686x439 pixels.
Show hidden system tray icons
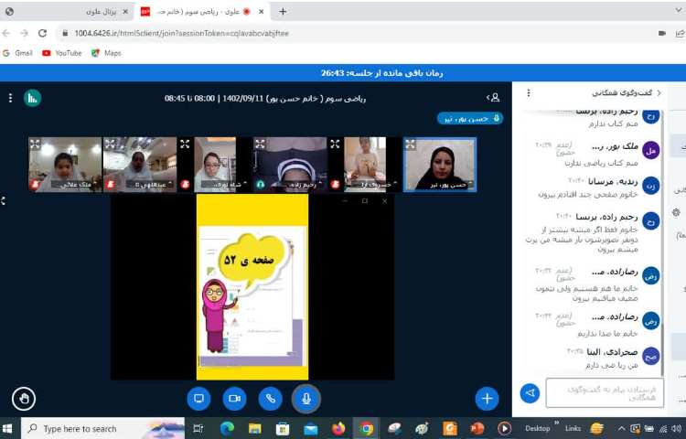[x=622, y=429]
